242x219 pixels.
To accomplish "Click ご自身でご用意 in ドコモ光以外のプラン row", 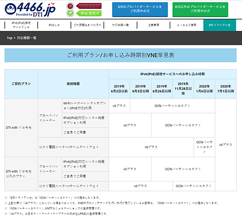I will pos(85,176).
